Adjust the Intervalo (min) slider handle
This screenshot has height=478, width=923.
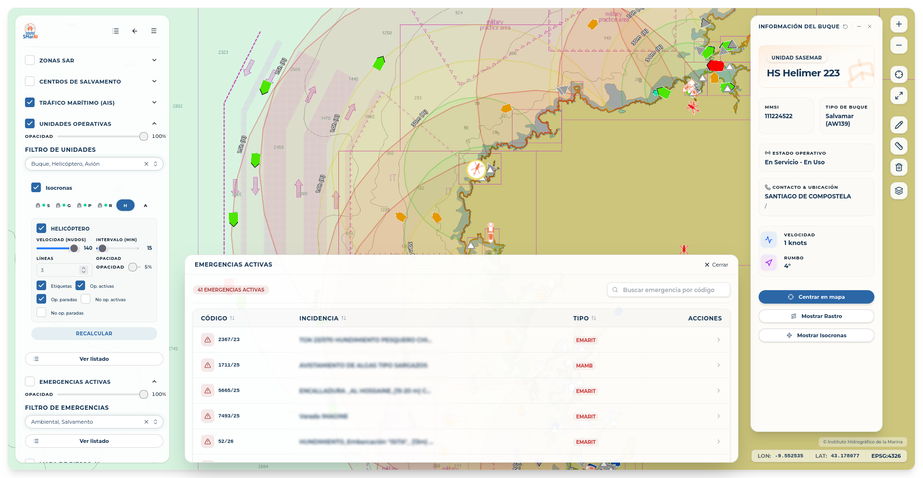(x=102, y=248)
